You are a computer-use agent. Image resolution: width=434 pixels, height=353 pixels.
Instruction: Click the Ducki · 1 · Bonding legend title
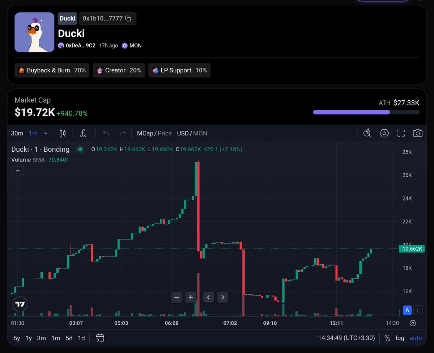[41, 149]
